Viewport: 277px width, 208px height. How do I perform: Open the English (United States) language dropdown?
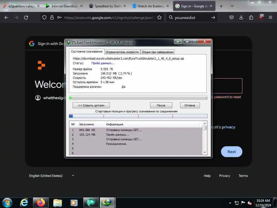click(x=52, y=175)
